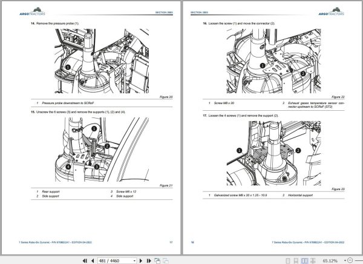Go to the first page
This screenshot has width=363, height=264.
pos(85,261)
